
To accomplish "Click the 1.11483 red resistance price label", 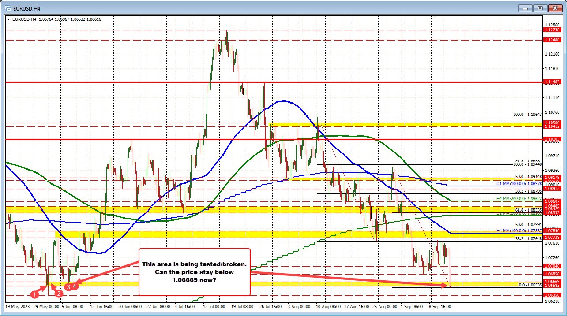I will point(552,82).
